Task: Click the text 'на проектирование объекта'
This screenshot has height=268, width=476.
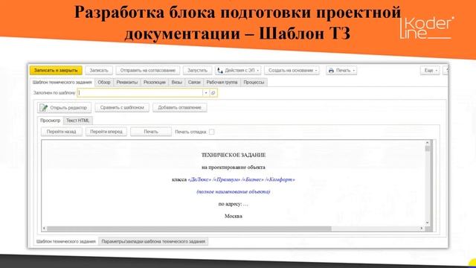Action: 234,167
